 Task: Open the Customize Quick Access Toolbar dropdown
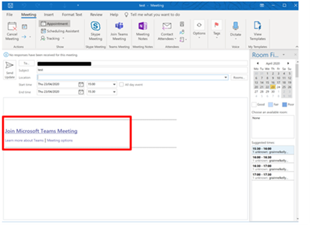click(x=78, y=6)
